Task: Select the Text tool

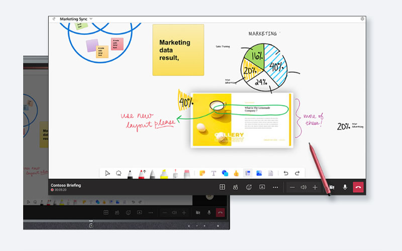Action: 214,173
